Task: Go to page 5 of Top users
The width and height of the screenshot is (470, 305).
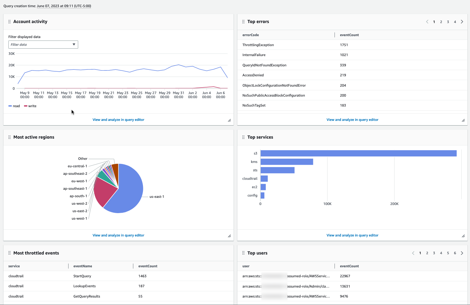Action: [x=448, y=253]
